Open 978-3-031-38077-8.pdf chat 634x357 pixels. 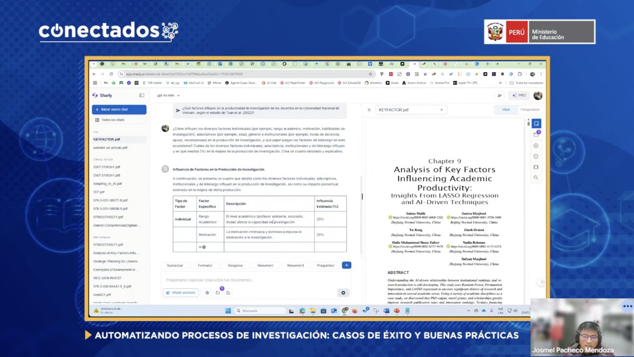coord(110,200)
